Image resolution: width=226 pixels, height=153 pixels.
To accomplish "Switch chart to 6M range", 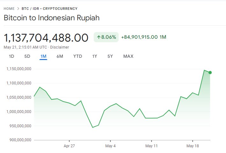I will [x=60, y=57].
